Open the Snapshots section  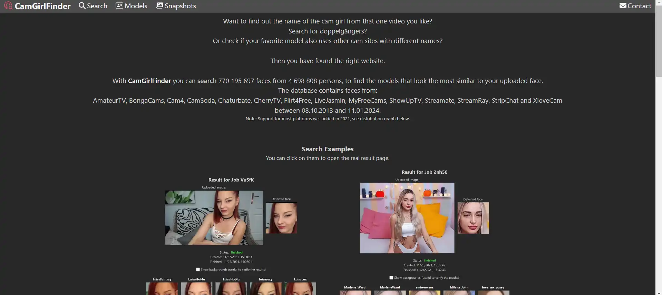(x=176, y=6)
